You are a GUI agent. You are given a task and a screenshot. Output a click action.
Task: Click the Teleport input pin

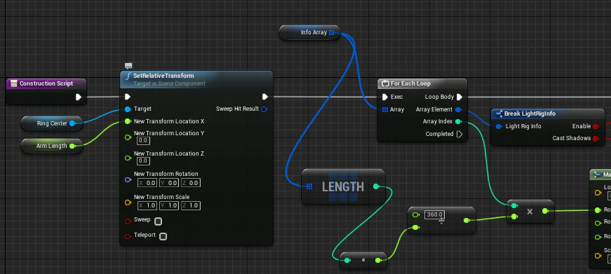coord(128,236)
